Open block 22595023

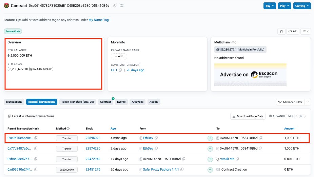(x=93, y=138)
